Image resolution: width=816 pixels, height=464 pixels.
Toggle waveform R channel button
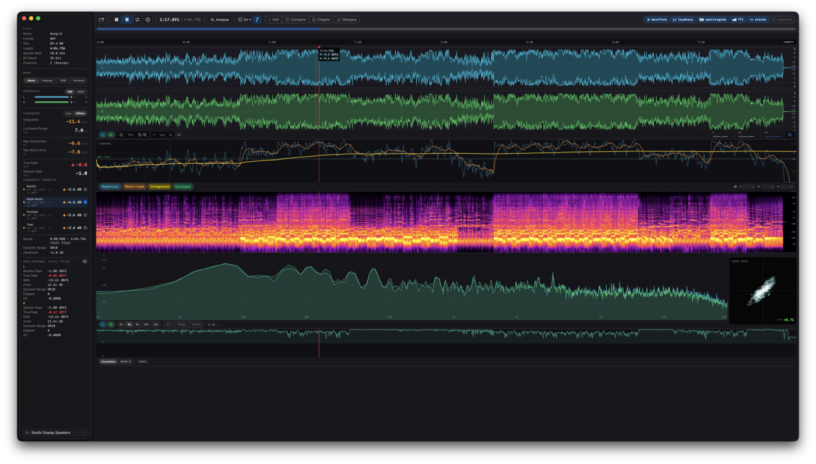point(111,134)
